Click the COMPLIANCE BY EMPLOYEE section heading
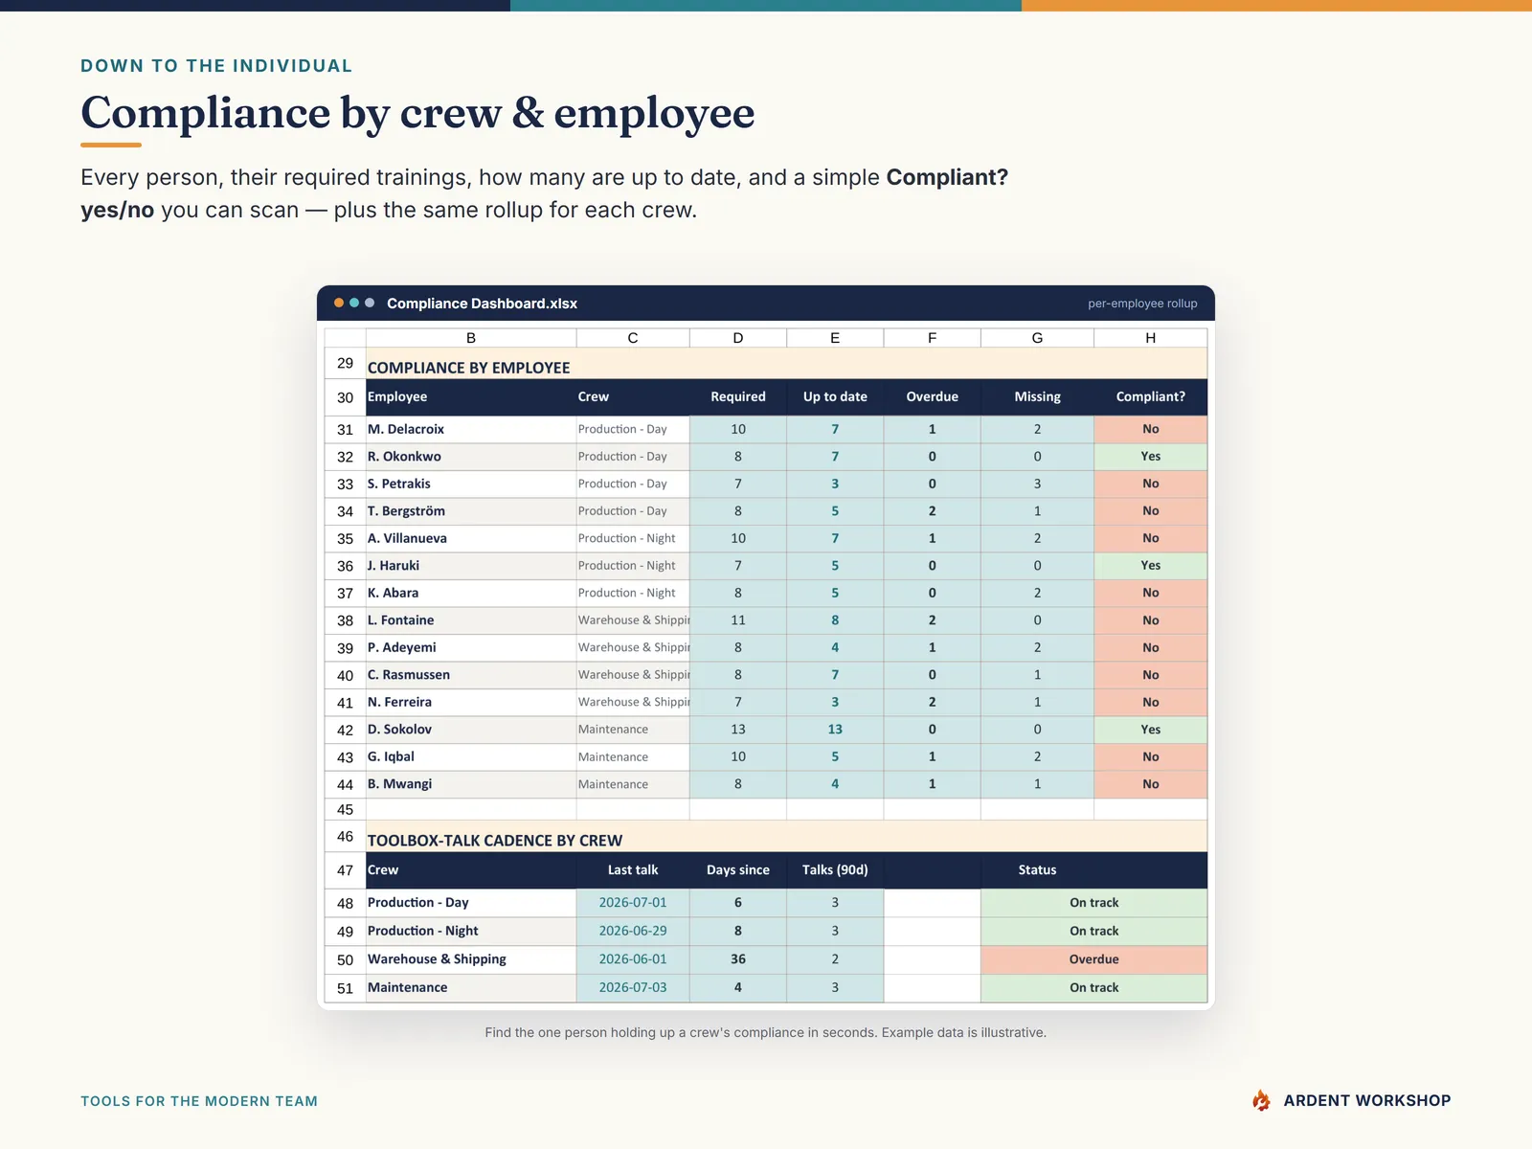This screenshot has width=1532, height=1149. point(468,368)
